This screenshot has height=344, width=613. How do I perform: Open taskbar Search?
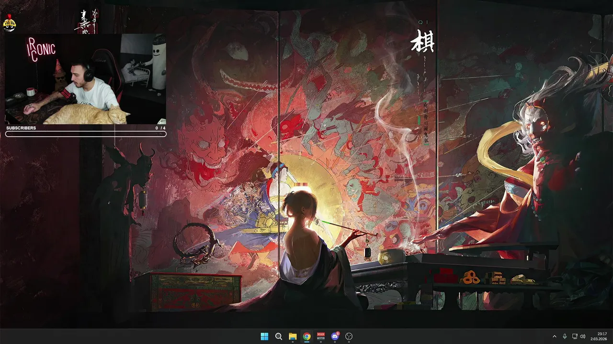(278, 336)
